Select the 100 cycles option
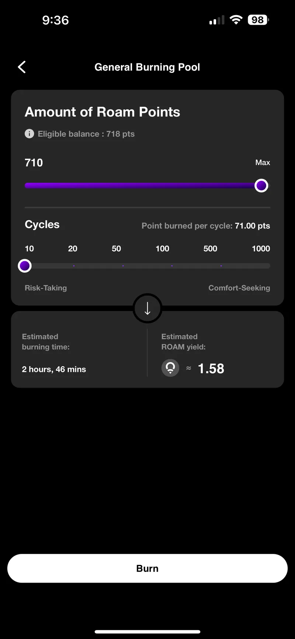Screen dimensions: 295x639 click(172, 266)
